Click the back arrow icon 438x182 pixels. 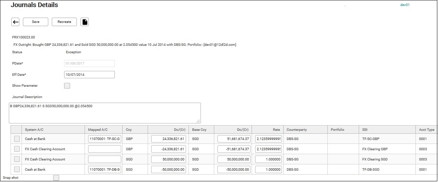click(16, 22)
